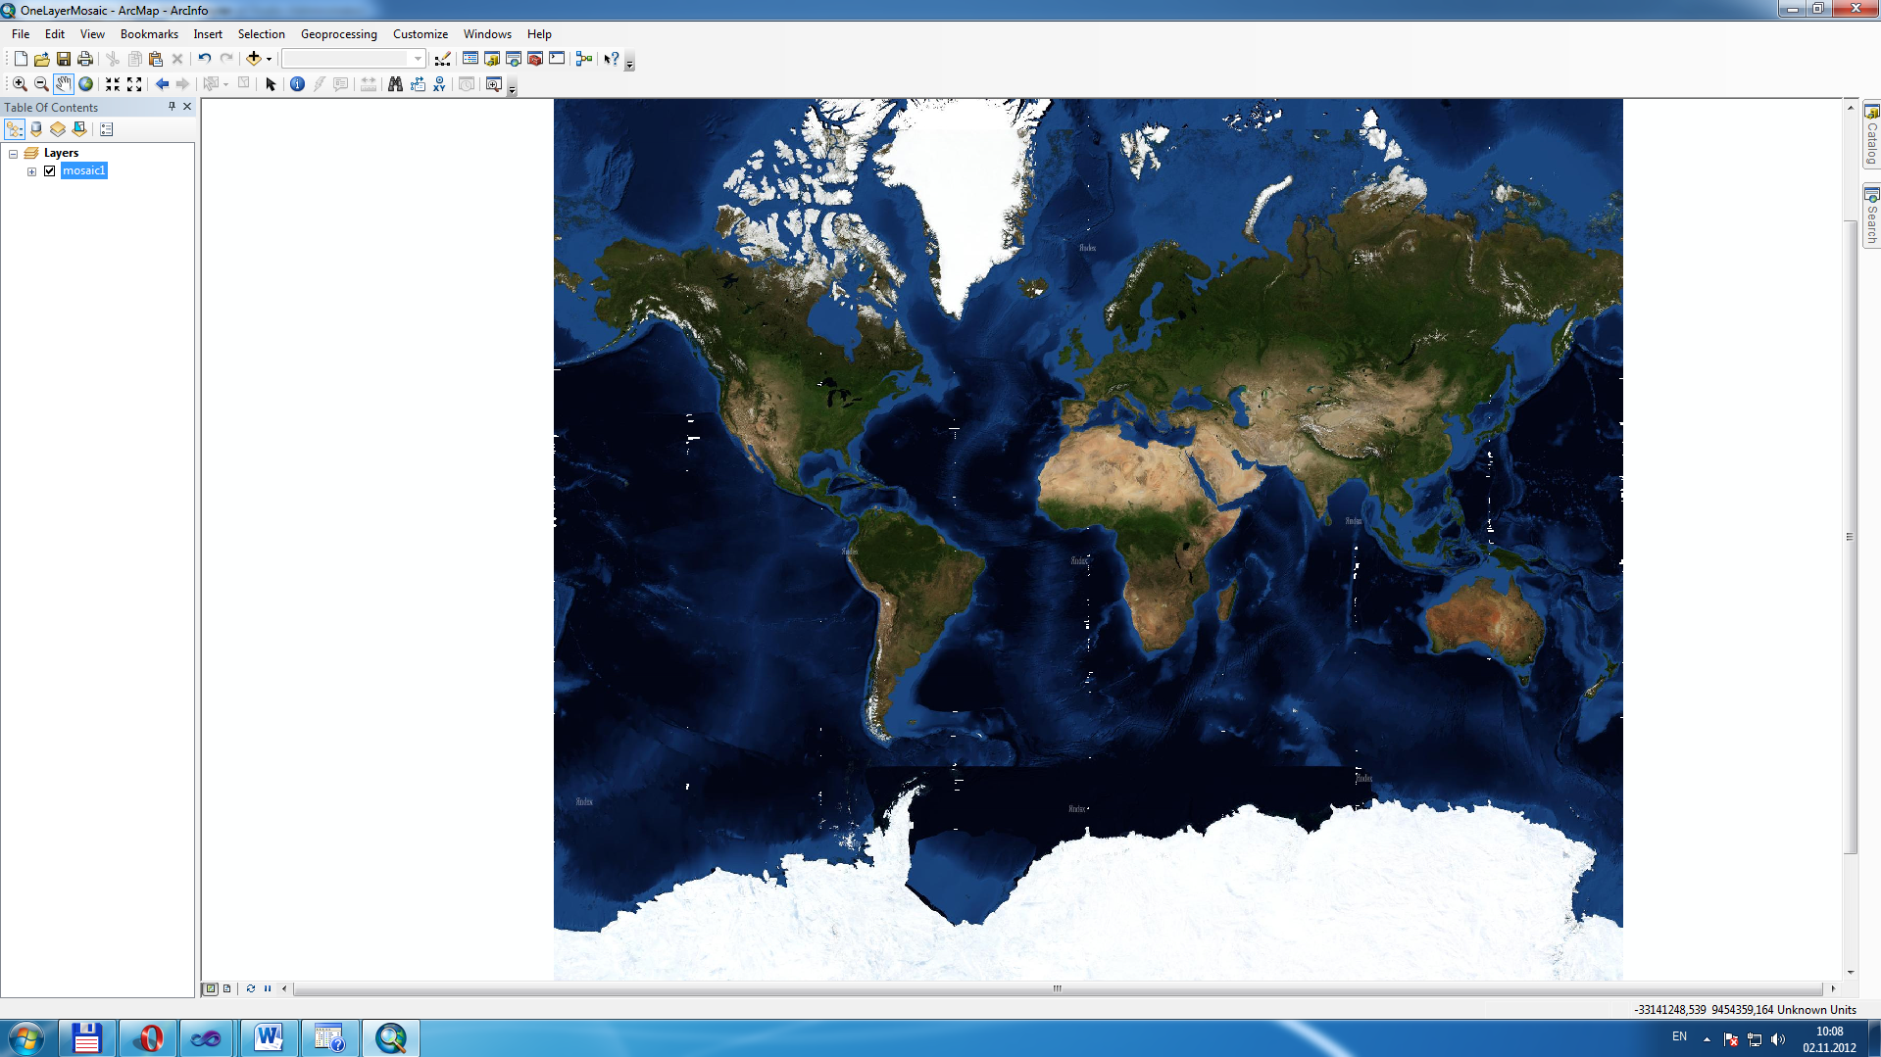
Task: Open the Search side tab
Action: (1871, 216)
